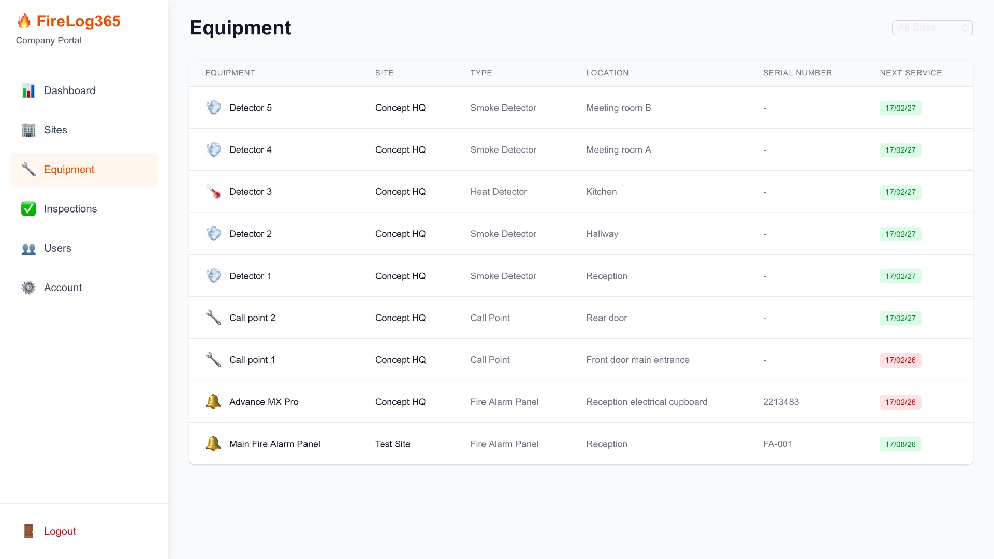Go to the Inspections menu item
The image size is (994, 559).
click(70, 209)
